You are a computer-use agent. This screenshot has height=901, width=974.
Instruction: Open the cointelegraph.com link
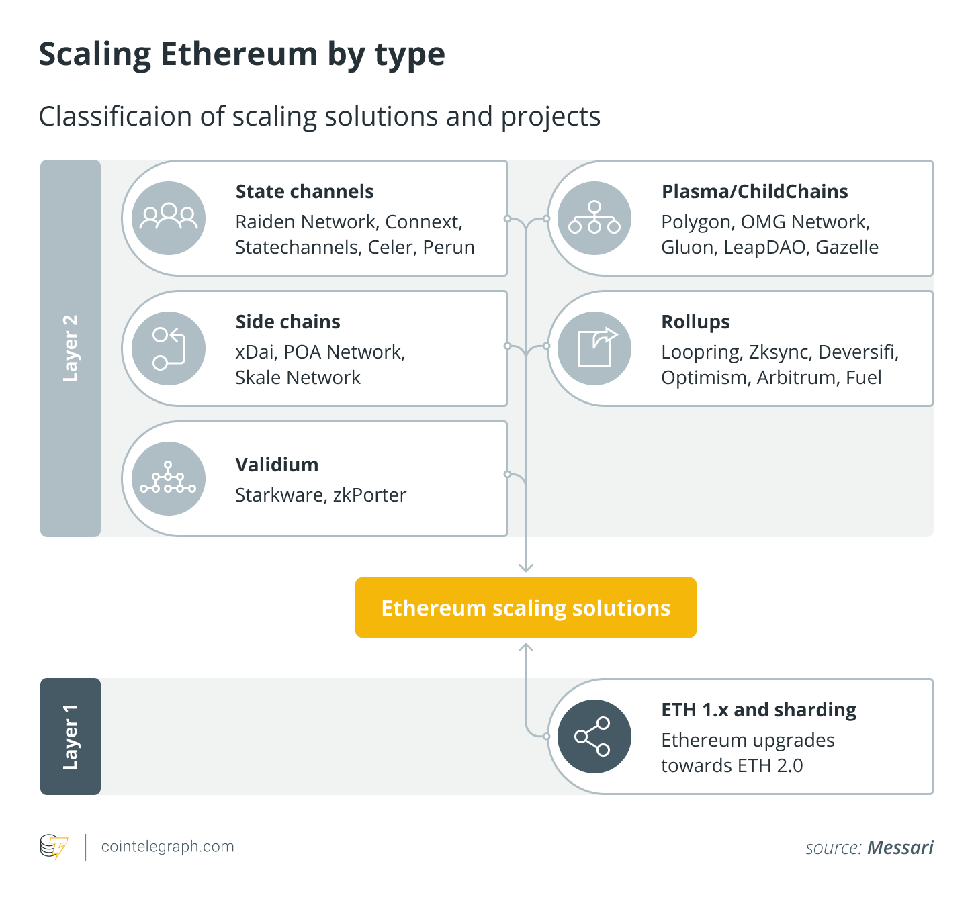click(x=167, y=847)
